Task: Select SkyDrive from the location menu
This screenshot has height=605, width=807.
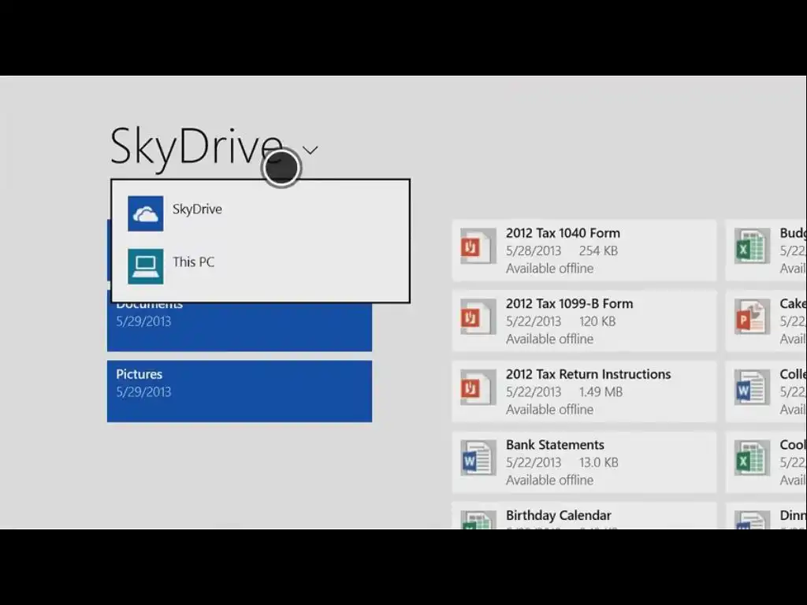Action: point(260,213)
